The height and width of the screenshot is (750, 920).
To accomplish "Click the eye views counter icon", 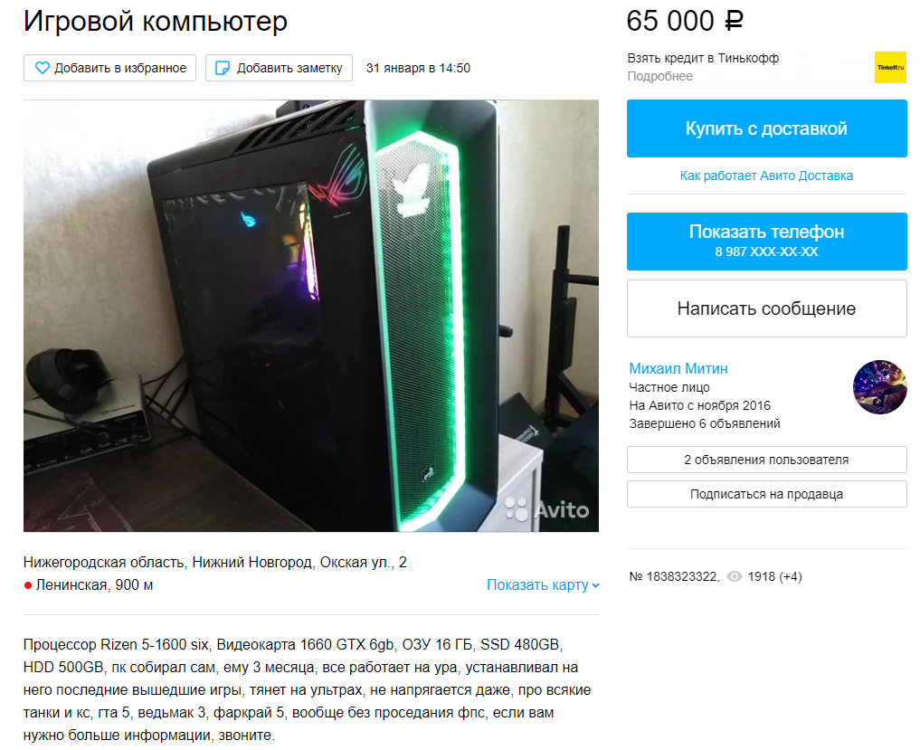I will click(734, 577).
